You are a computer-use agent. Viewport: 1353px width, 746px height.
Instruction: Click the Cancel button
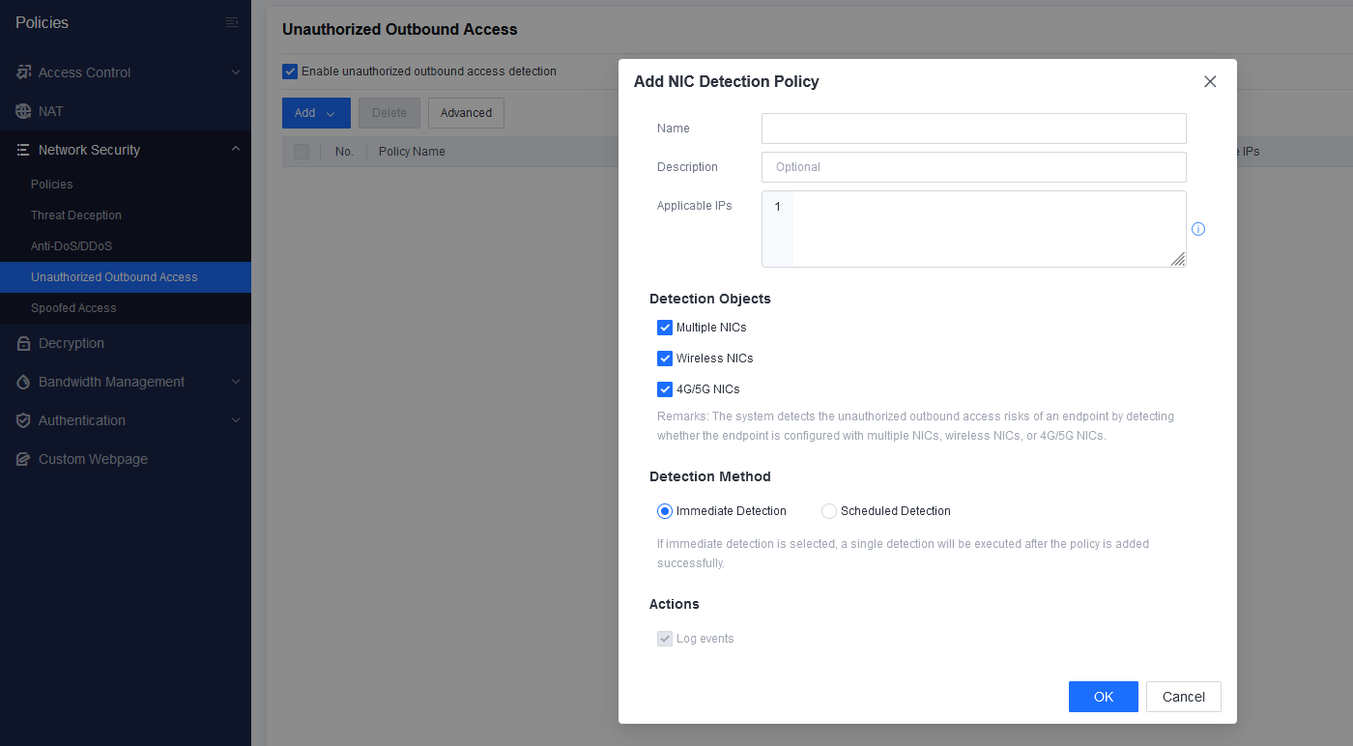point(1183,697)
